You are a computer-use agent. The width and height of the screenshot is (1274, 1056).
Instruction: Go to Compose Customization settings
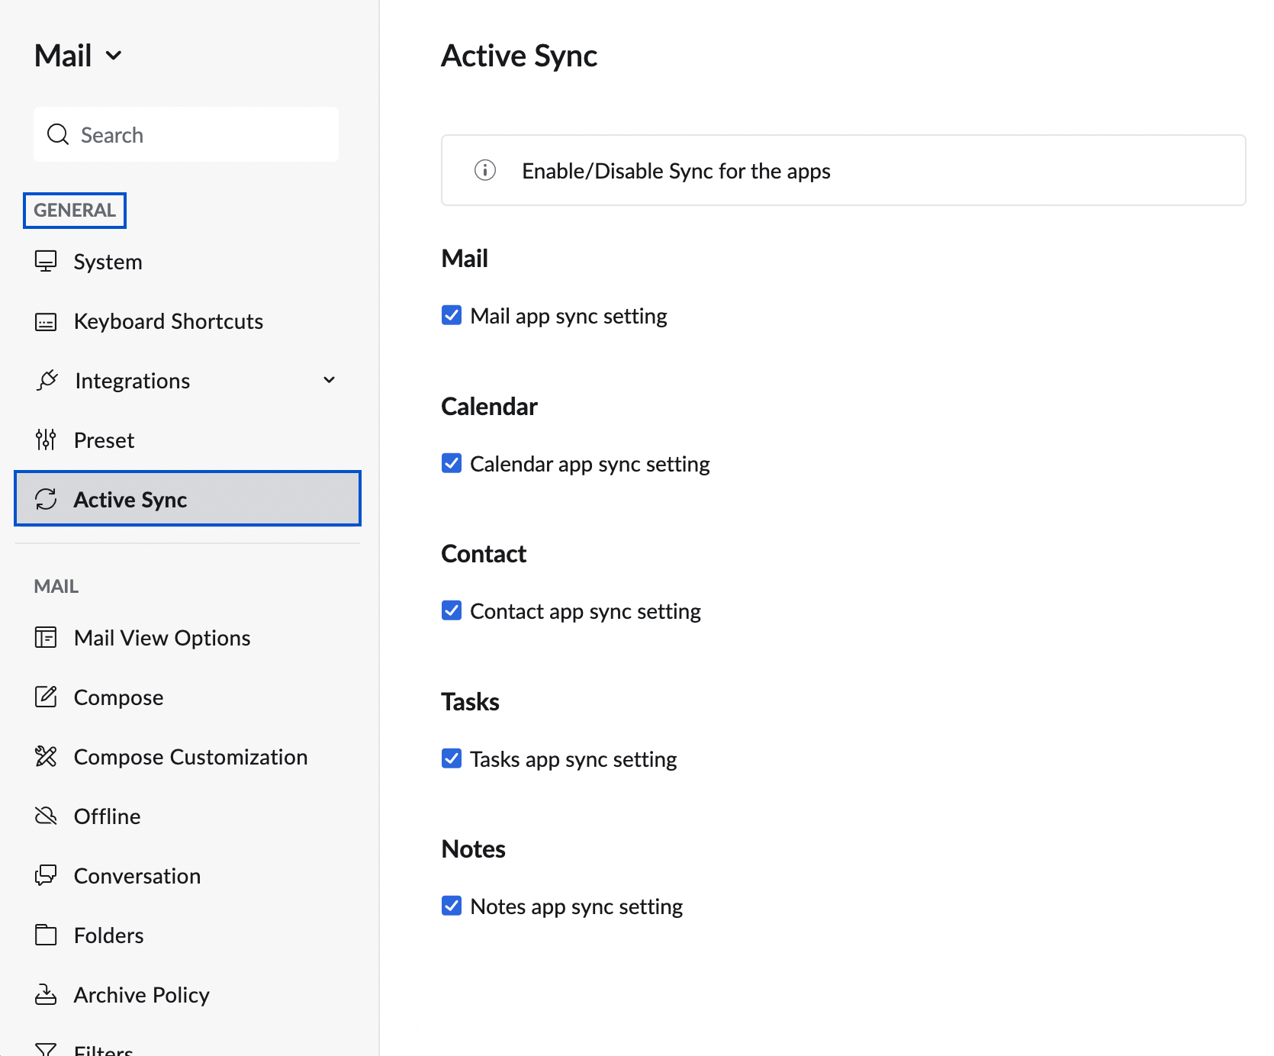190,757
